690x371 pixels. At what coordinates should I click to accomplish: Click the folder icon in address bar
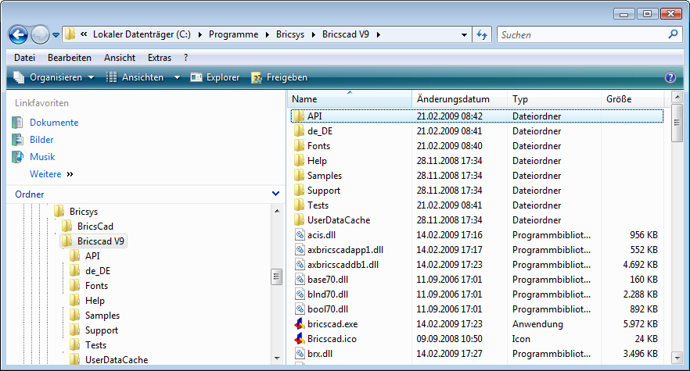[x=70, y=34]
